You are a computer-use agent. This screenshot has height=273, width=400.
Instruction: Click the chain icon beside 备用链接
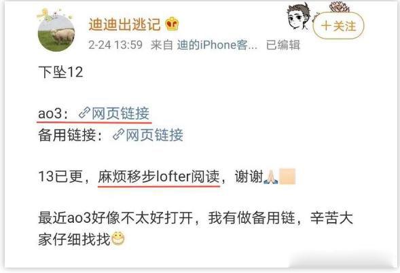[x=118, y=134]
